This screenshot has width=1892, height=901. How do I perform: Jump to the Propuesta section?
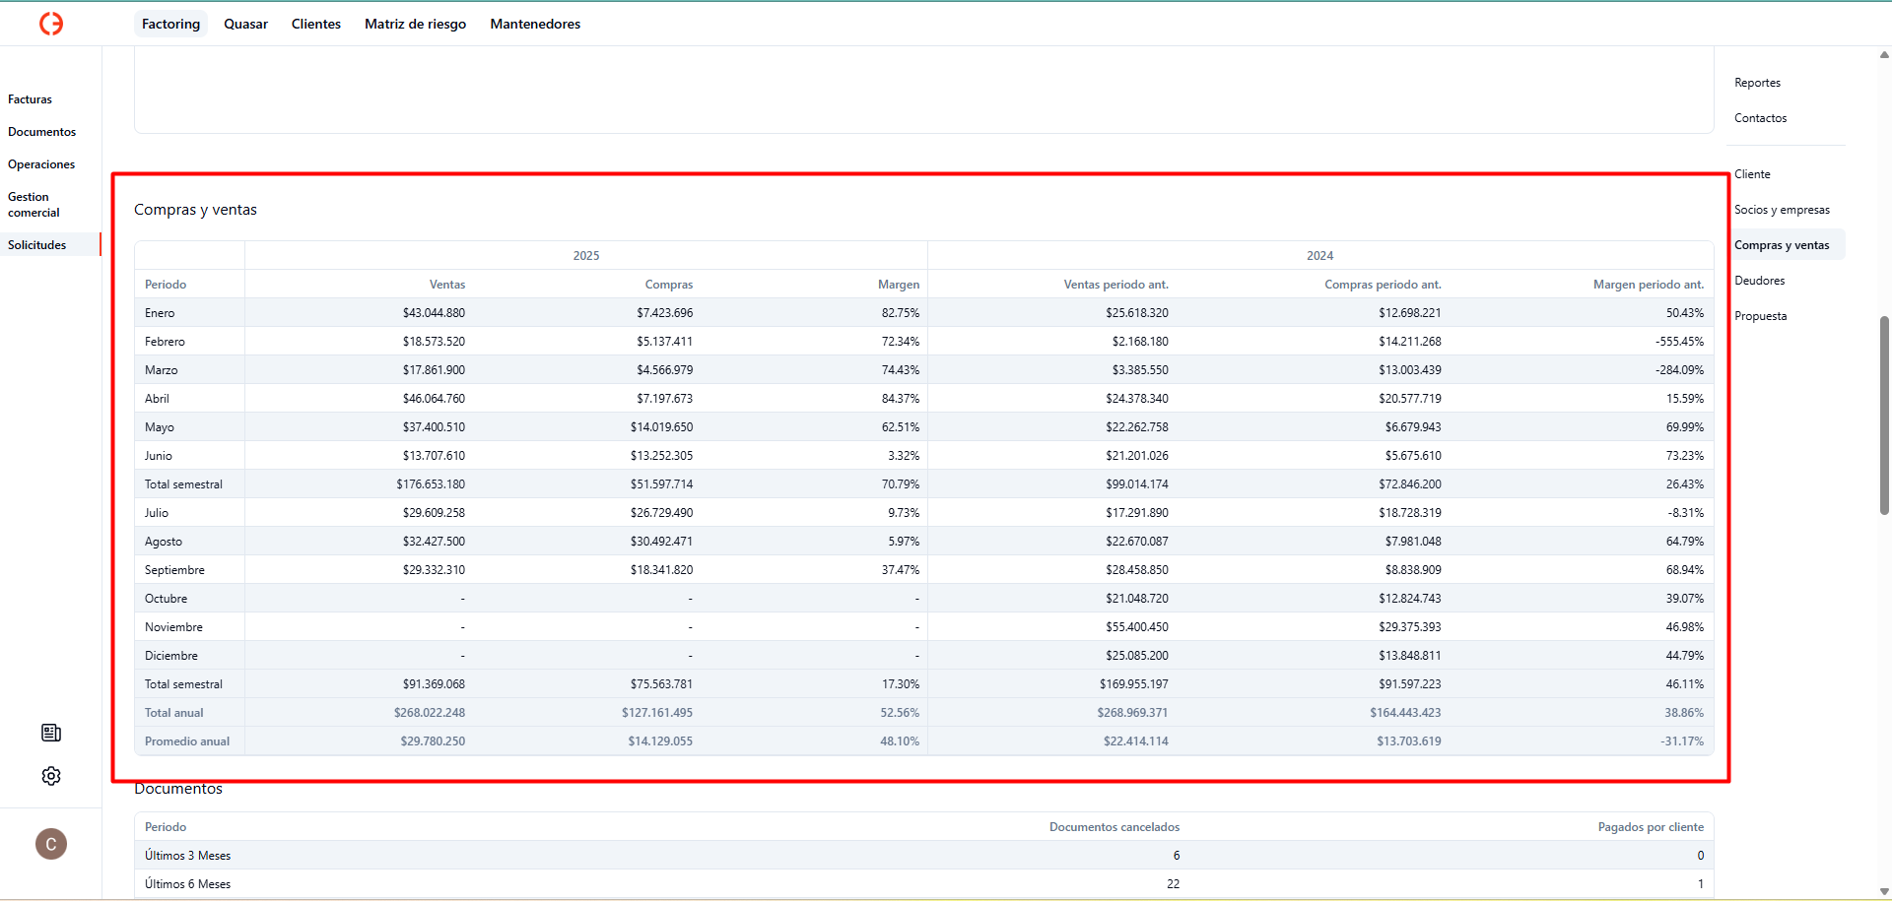coord(1760,316)
